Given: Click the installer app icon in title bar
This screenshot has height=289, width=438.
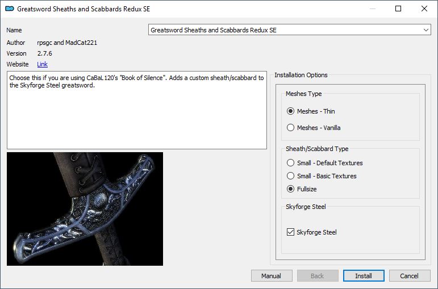Looking at the screenshot, I should click(x=10, y=9).
